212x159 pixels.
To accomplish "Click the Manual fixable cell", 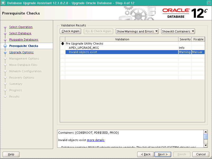I will pyautogui.click(x=198, y=52).
